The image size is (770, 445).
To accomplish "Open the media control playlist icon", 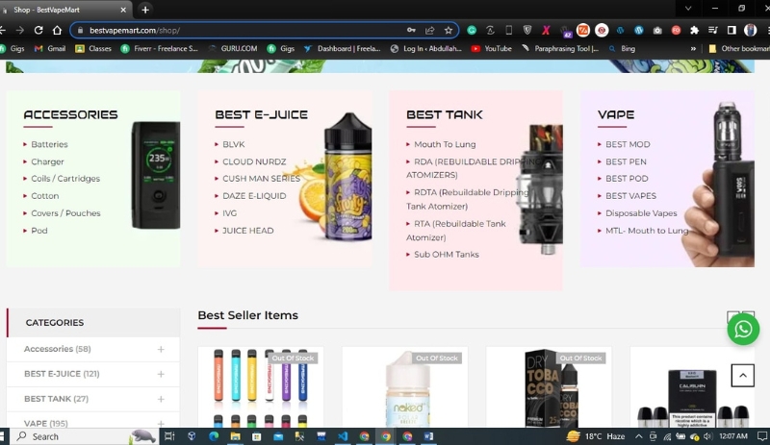I will (713, 31).
